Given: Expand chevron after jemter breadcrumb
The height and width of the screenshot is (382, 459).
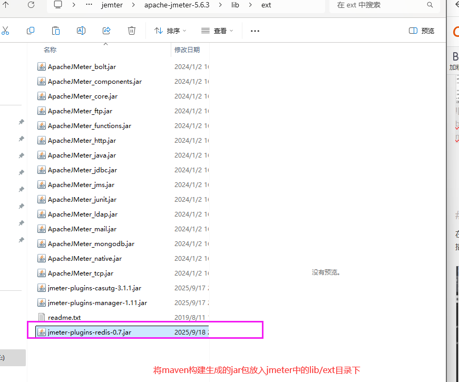Looking at the screenshot, I should pos(133,5).
